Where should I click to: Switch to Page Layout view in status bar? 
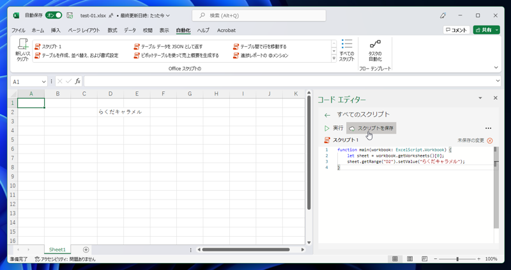(x=409, y=259)
